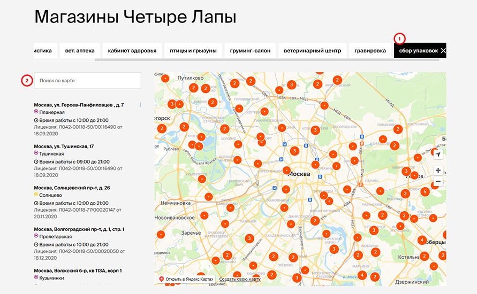Click the clock icon for ул. Тушинская store
This screenshot has height=294, width=477.
pyautogui.click(x=36, y=161)
